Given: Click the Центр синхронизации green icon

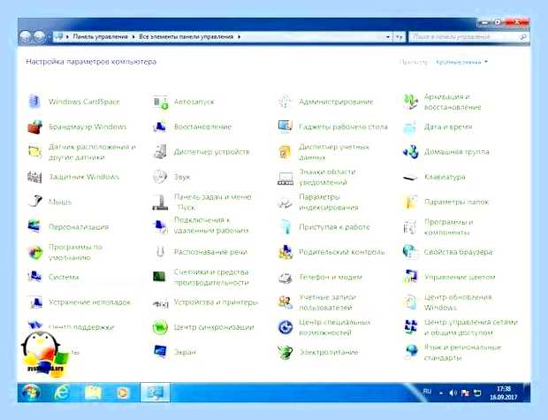Looking at the screenshot, I should 160,327.
